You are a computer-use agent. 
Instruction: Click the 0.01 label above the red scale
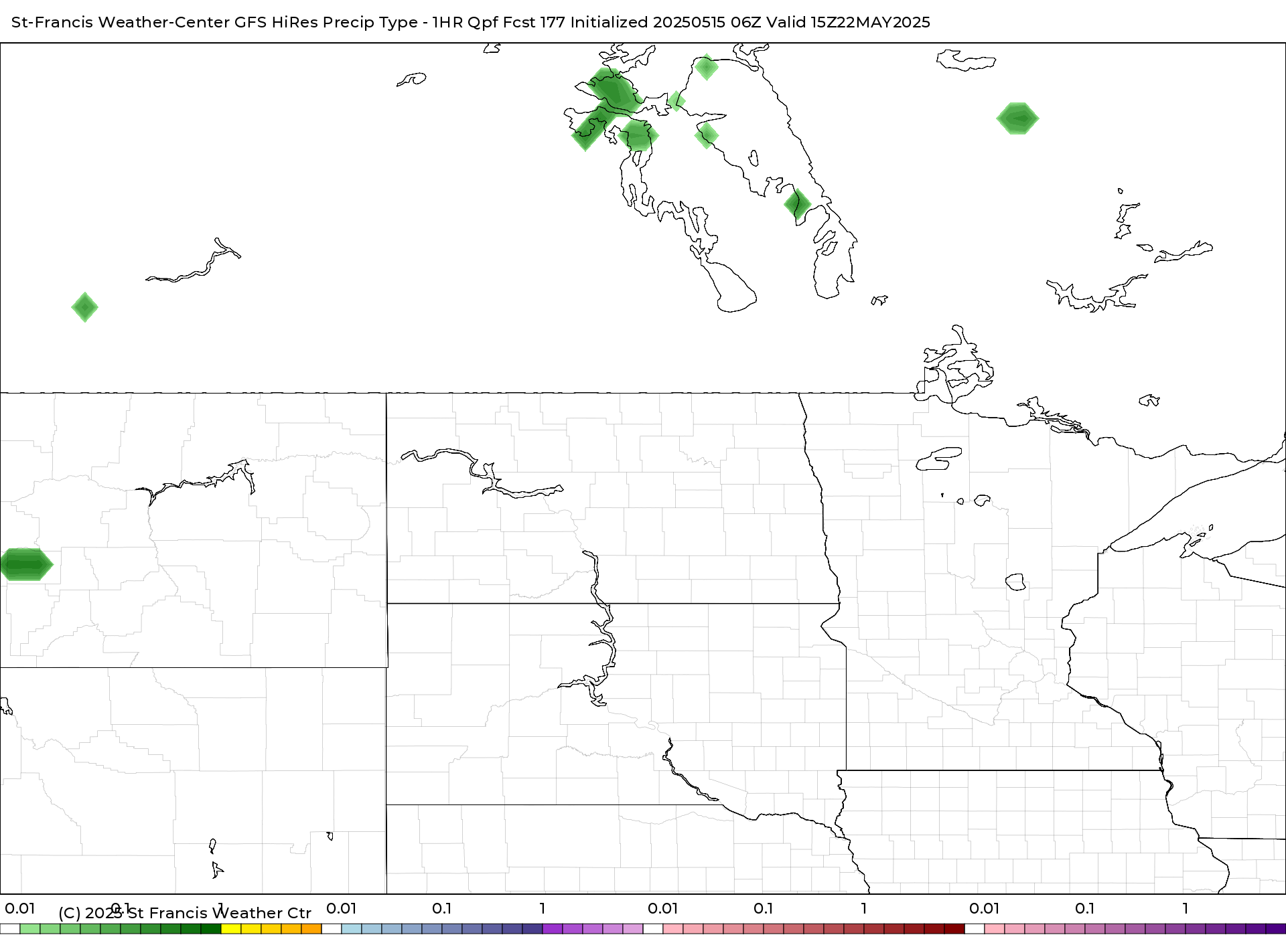click(663, 908)
